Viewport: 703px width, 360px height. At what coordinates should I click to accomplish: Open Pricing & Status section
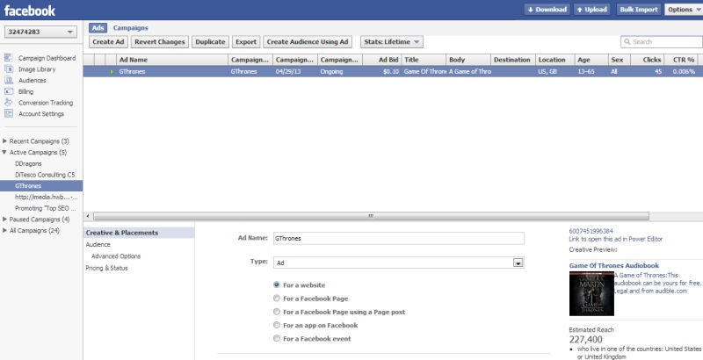[106, 268]
